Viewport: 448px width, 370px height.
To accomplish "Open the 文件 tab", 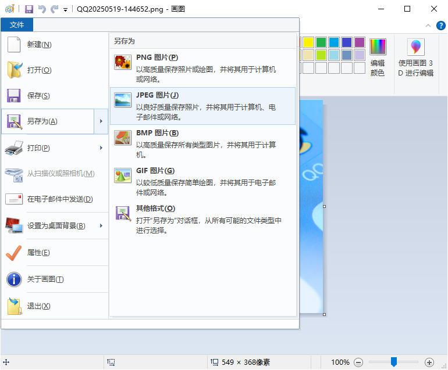I will [17, 25].
